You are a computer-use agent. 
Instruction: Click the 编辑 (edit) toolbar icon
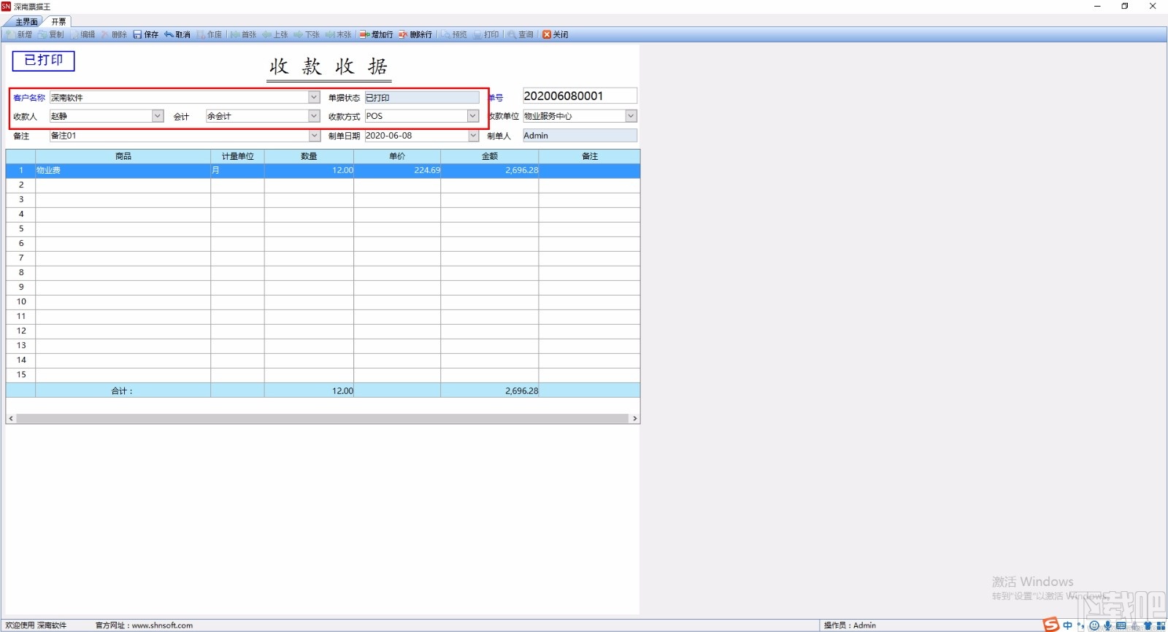click(82, 34)
